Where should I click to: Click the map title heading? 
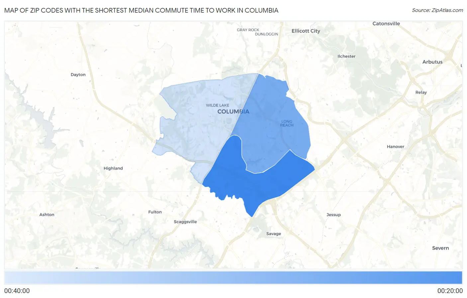(141, 10)
